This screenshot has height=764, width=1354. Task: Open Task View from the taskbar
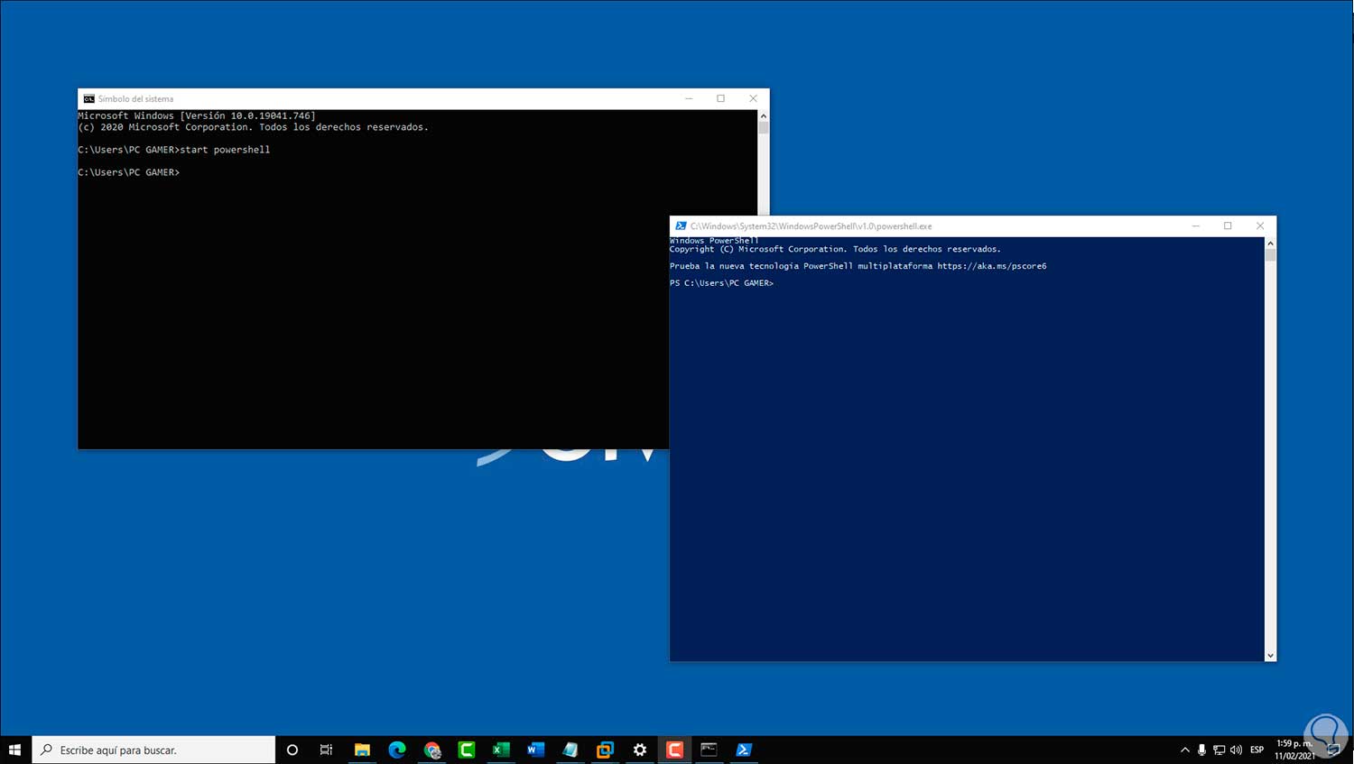click(x=326, y=750)
